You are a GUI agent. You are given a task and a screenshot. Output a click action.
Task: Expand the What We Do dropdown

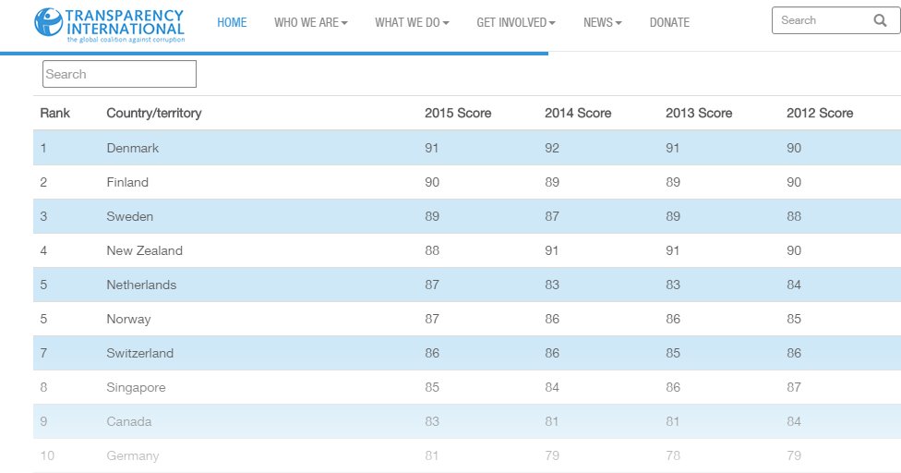pyautogui.click(x=412, y=22)
